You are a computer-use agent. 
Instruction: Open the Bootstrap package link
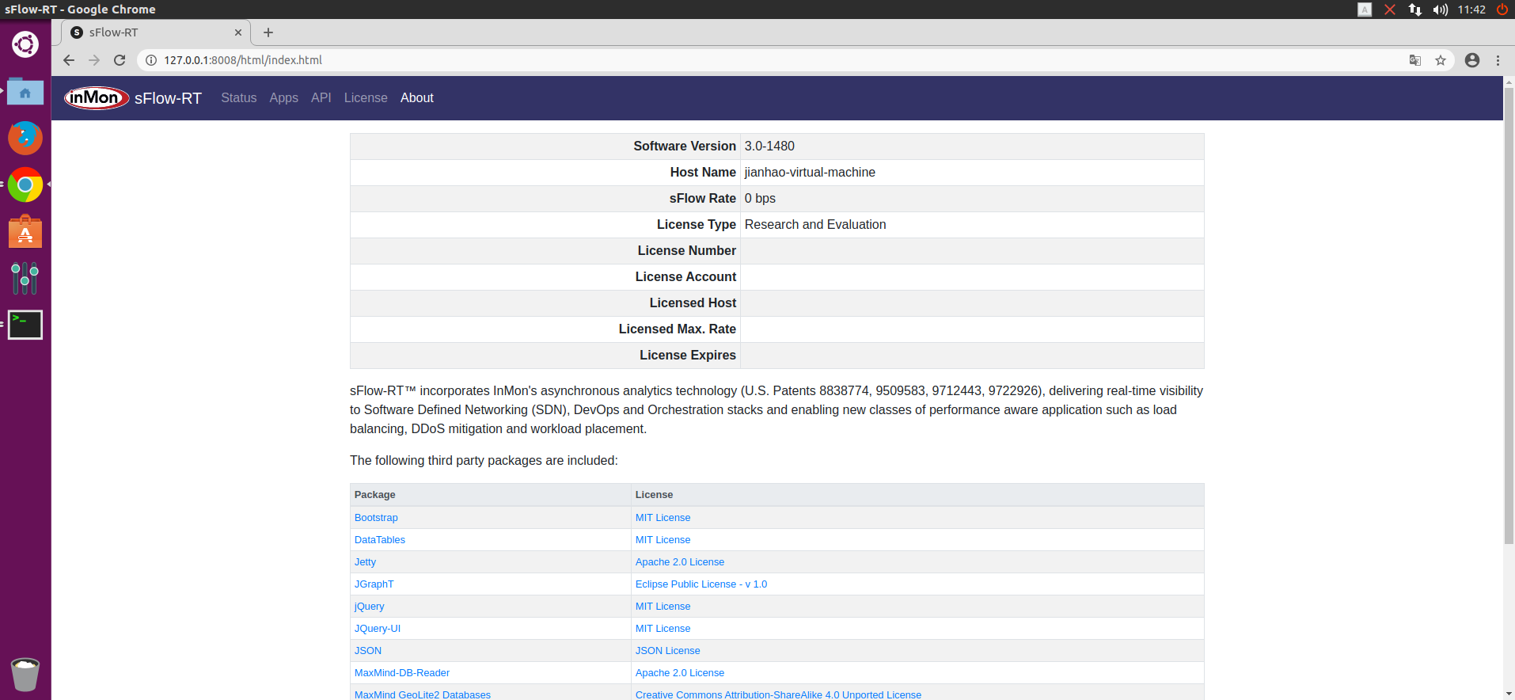(376, 518)
